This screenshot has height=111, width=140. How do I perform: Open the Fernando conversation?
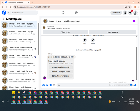coord(19,41)
